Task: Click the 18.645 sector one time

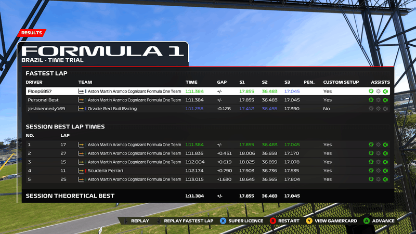Action: 247,179
